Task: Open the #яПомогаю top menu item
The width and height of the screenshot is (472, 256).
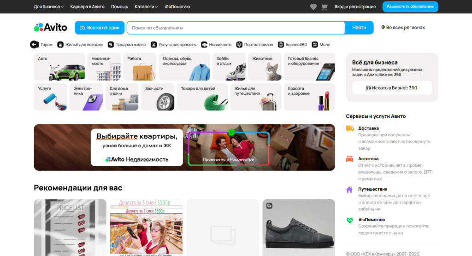Action: click(x=177, y=6)
